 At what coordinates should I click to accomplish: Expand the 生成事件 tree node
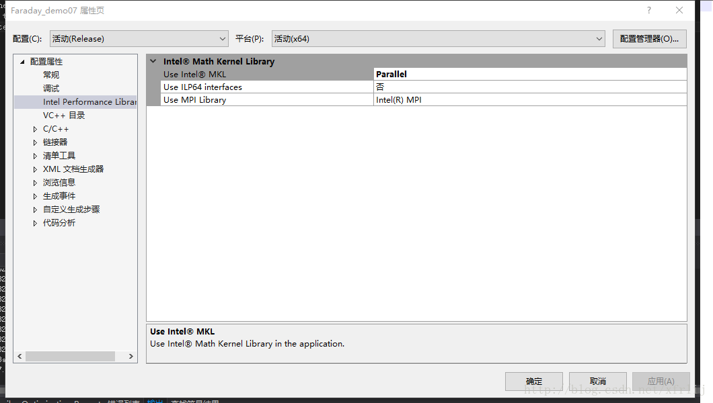(x=35, y=197)
